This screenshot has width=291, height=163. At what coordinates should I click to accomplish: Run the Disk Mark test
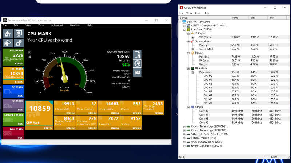[20, 138]
